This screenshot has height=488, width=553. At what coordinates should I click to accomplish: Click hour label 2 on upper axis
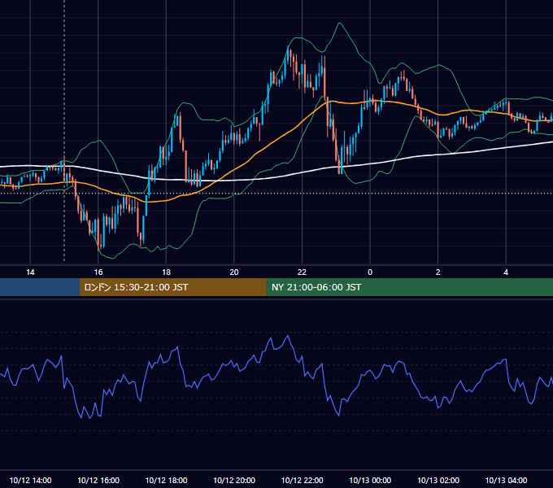coord(438,272)
